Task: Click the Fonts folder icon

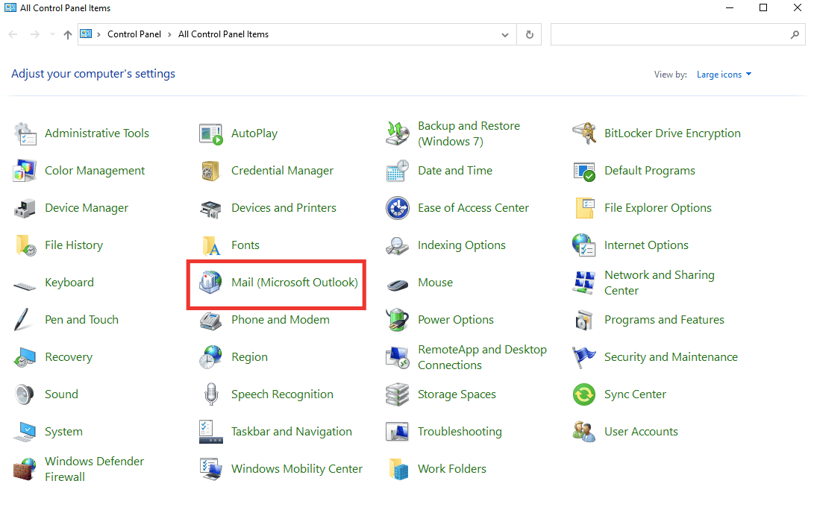Action: (210, 246)
